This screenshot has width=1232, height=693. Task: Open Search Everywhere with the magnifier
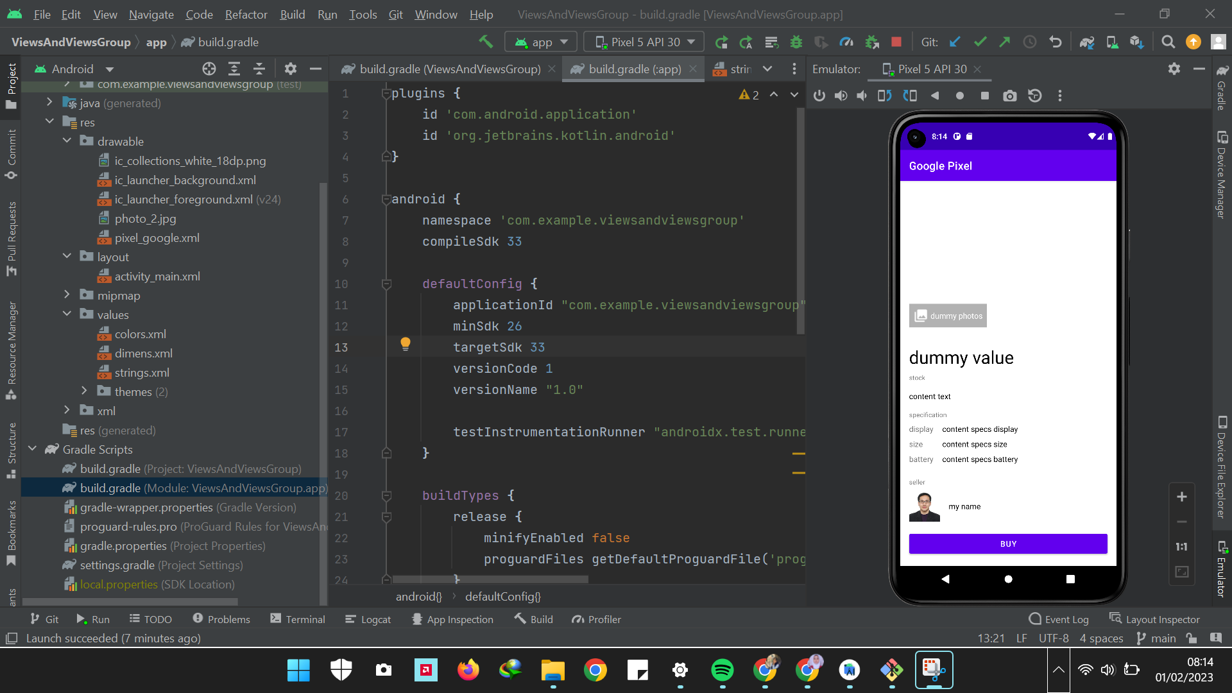coord(1168,42)
